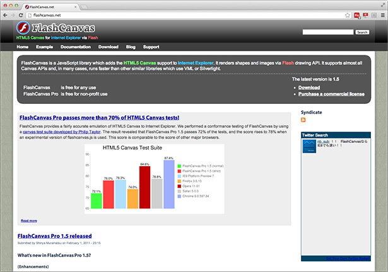Click Get Your Own Twitter Badge link

tap(348, 258)
